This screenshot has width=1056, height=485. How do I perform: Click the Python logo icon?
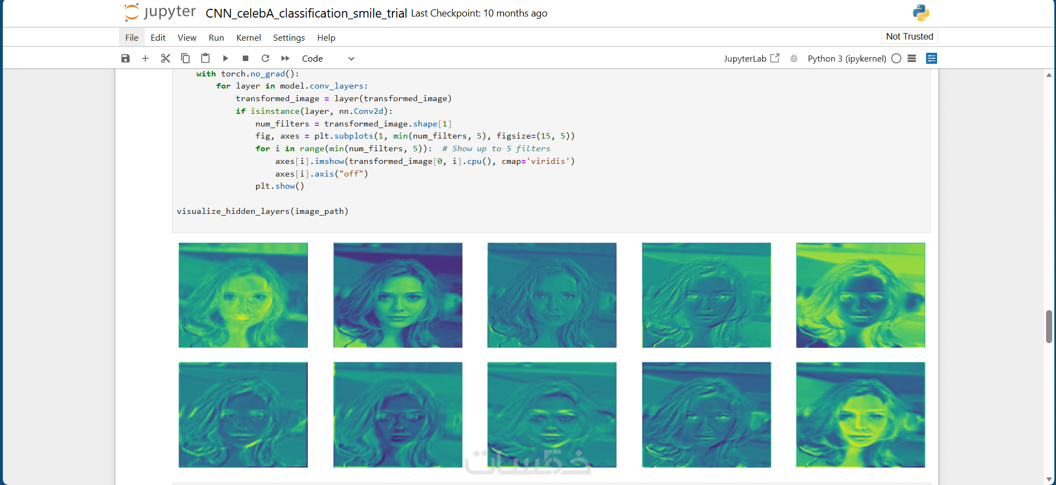click(x=921, y=13)
